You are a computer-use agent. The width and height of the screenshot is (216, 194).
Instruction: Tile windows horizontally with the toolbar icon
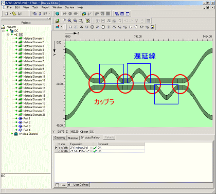pos(122,14)
